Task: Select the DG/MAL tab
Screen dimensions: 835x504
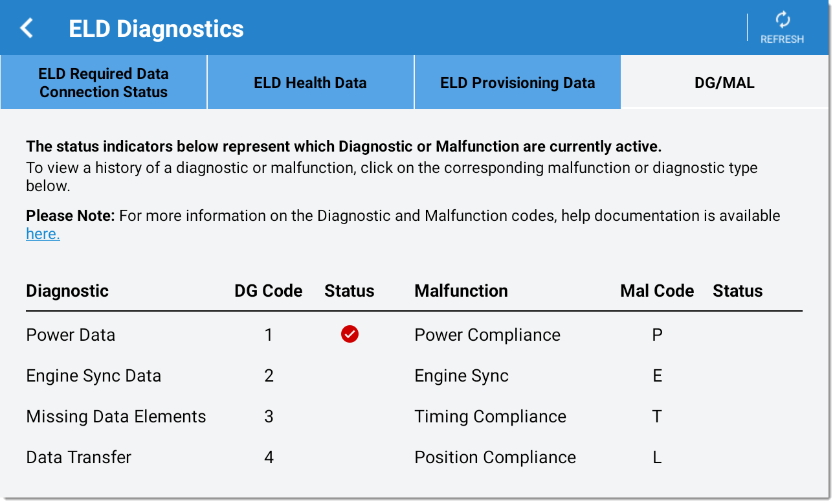Action: [x=724, y=82]
